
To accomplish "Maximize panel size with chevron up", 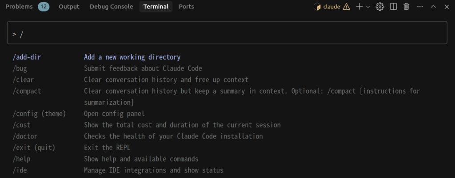I will click(433, 7).
